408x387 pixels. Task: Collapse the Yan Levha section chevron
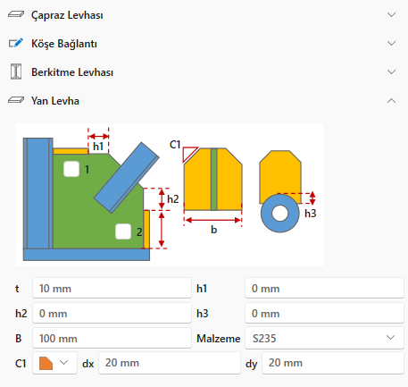point(392,101)
